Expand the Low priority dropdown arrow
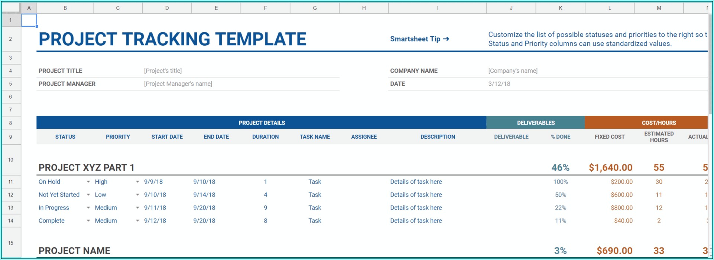Image resolution: width=714 pixels, height=260 pixels. tap(137, 195)
